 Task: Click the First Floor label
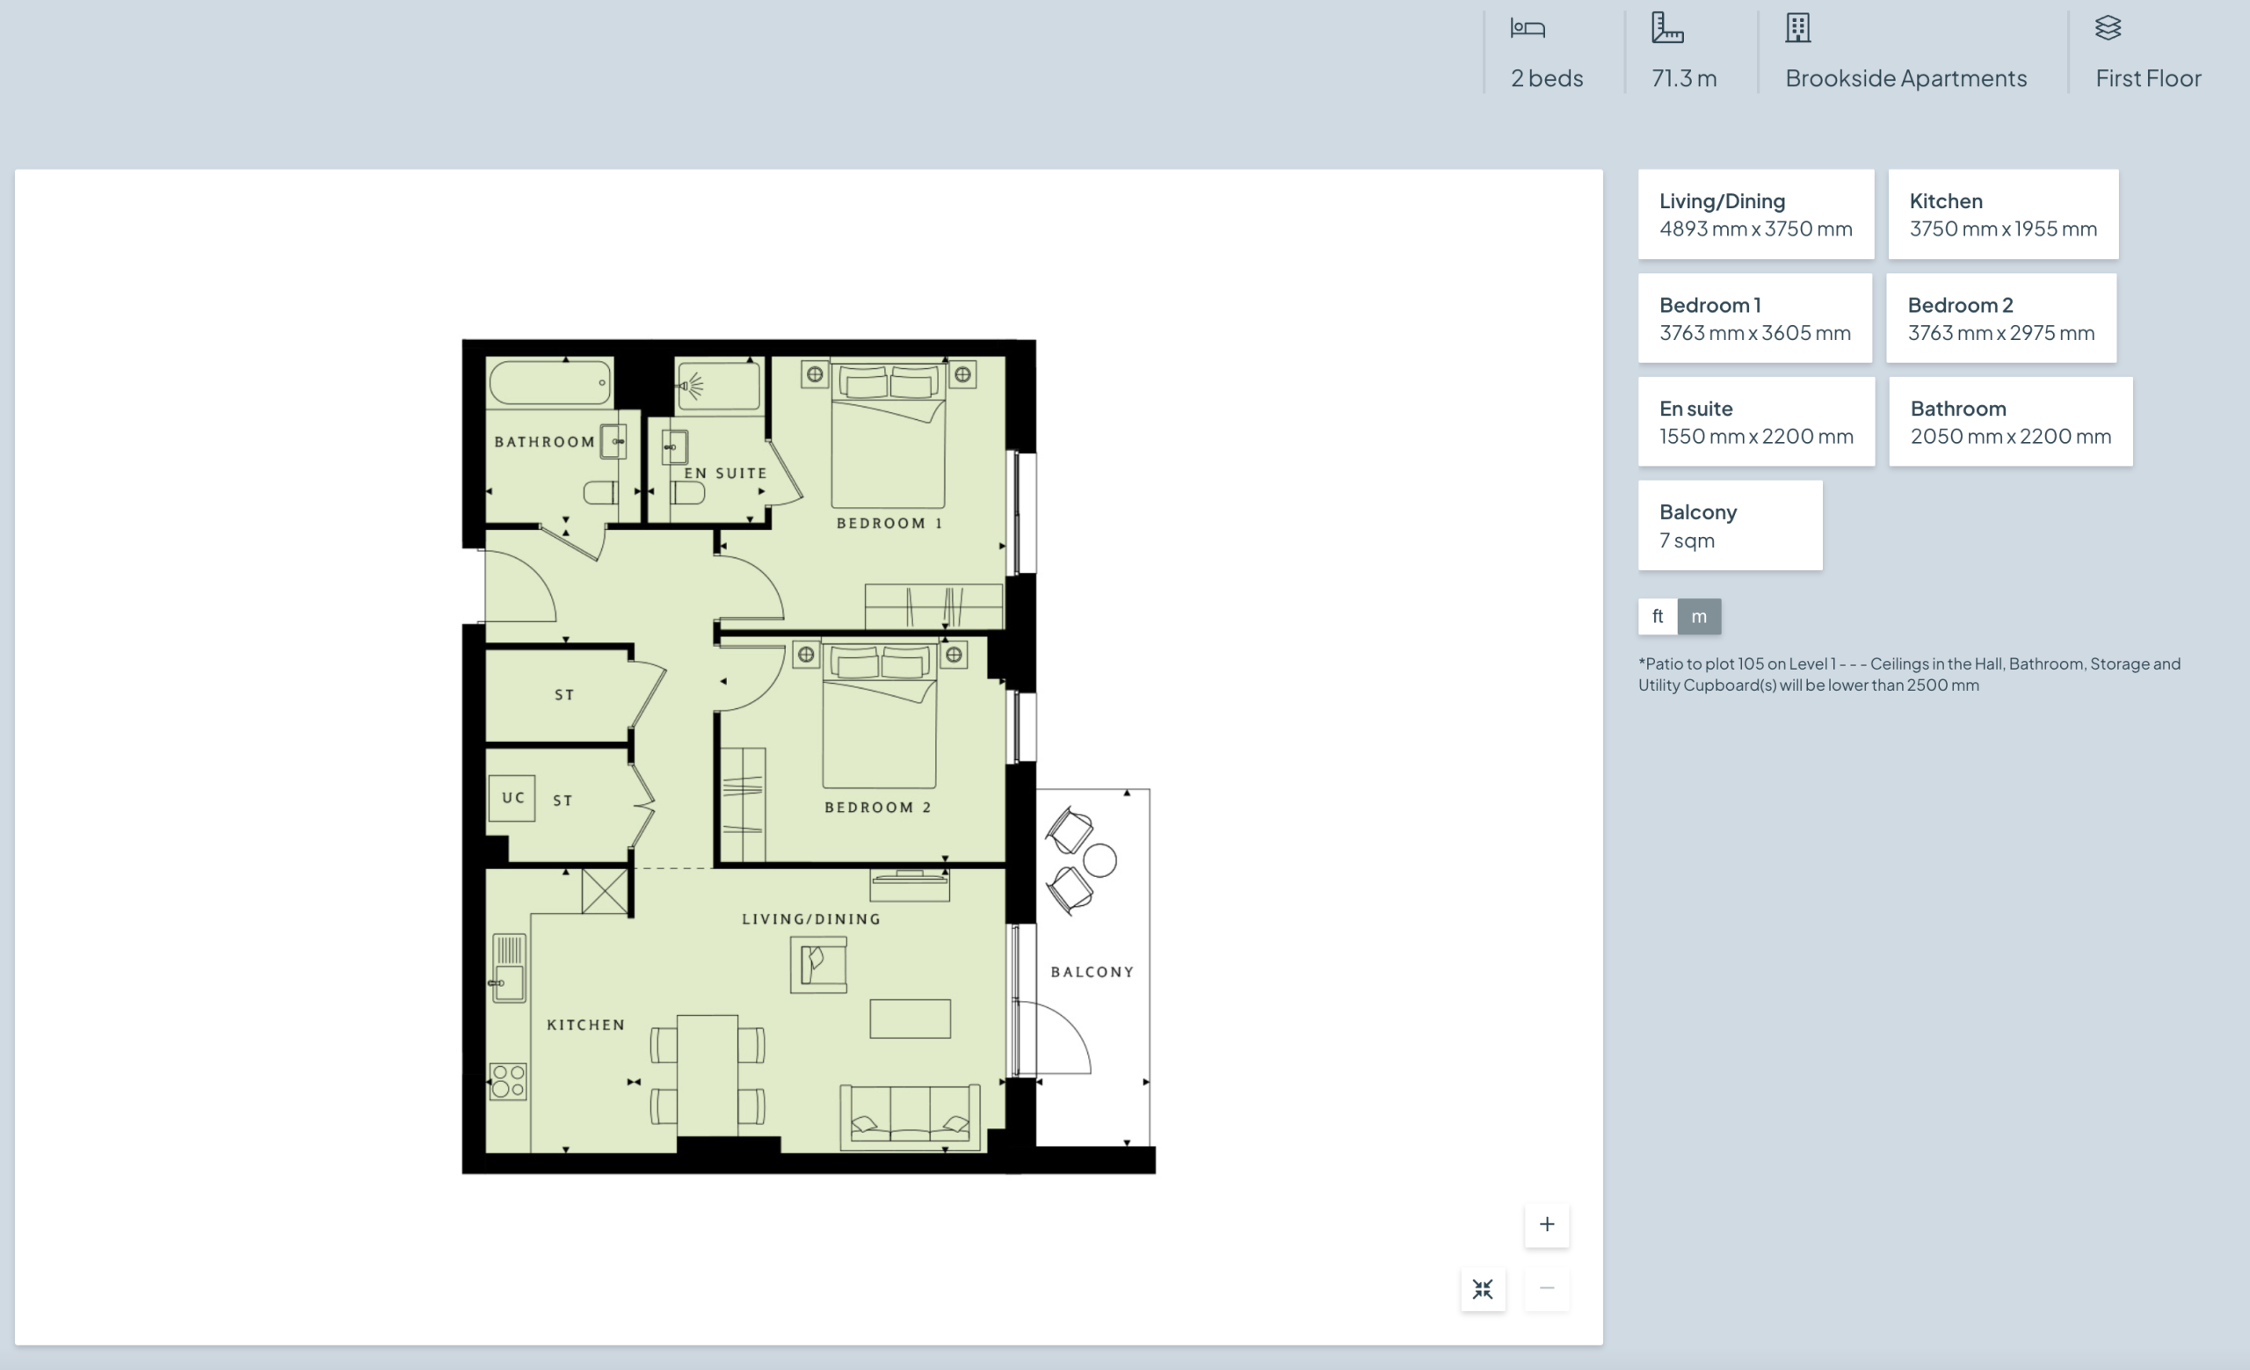tap(2148, 78)
